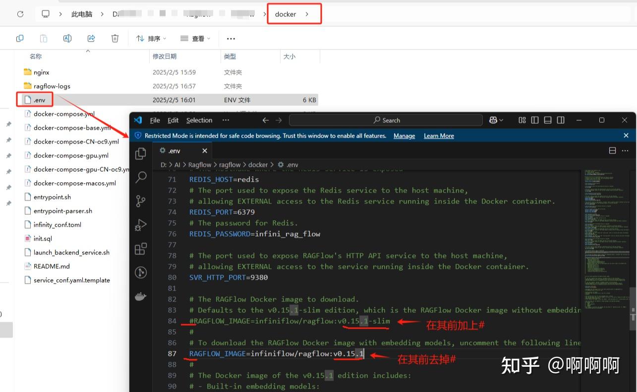Click the This PC monitor icon

[46, 14]
